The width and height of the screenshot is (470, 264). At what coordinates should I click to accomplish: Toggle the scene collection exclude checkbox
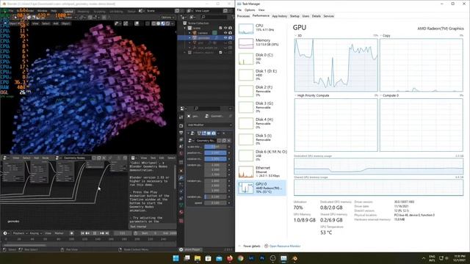pyautogui.click(x=220, y=28)
